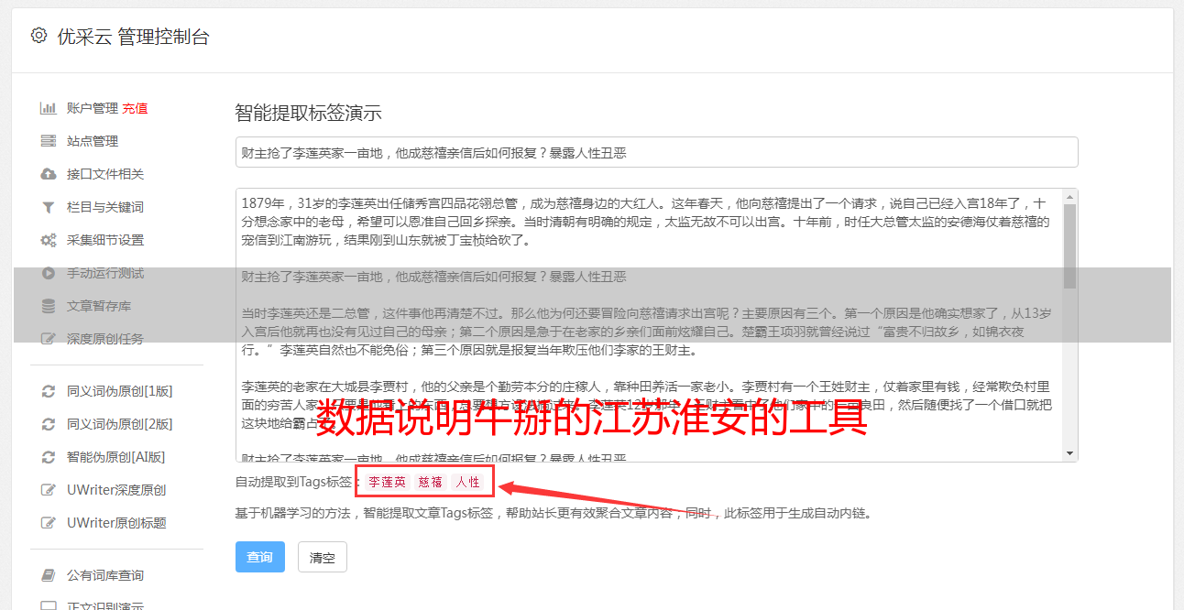This screenshot has width=1184, height=610.
Task: Go to UWriter原创标题 in sidebar
Action: pos(116,523)
